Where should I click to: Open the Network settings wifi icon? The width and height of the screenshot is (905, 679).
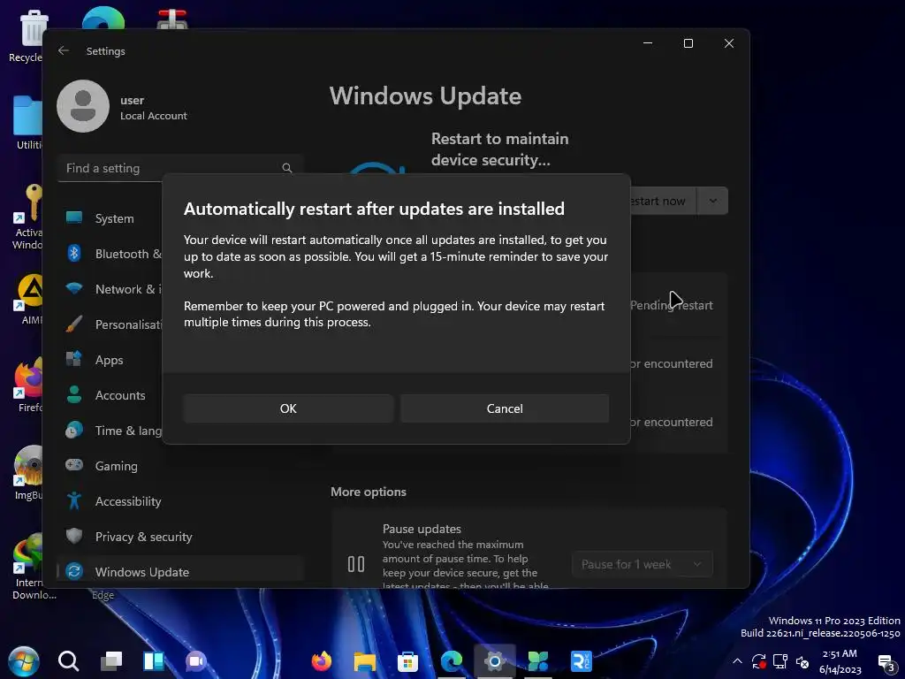[74, 288]
